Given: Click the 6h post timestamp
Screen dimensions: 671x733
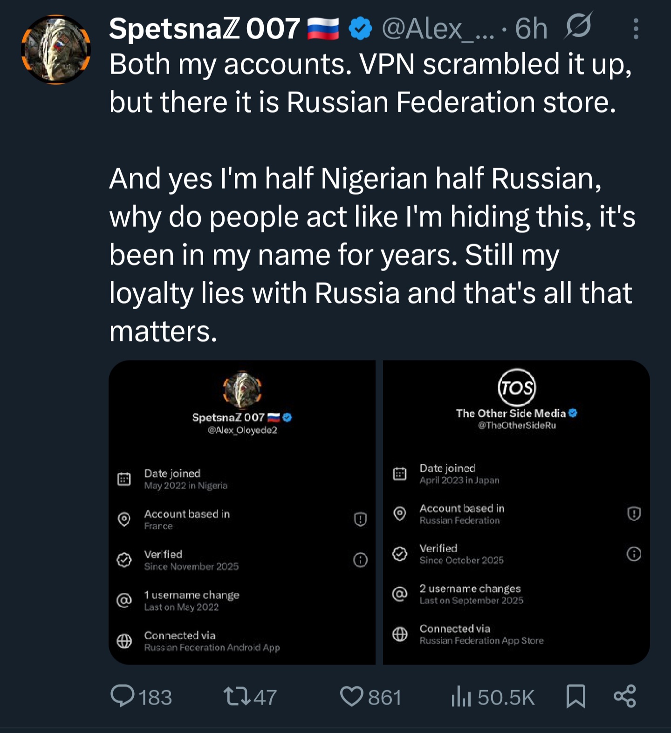Looking at the screenshot, I should pos(531,29).
